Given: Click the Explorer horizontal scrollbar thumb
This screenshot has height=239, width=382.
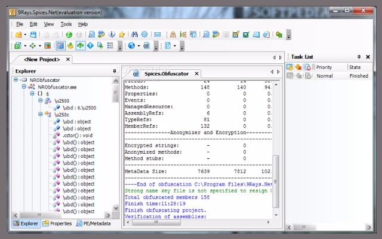Looking at the screenshot, I should [40, 215].
